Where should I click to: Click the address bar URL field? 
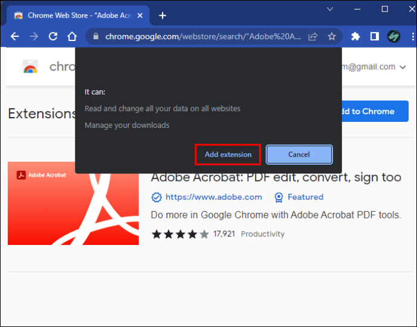click(x=203, y=36)
